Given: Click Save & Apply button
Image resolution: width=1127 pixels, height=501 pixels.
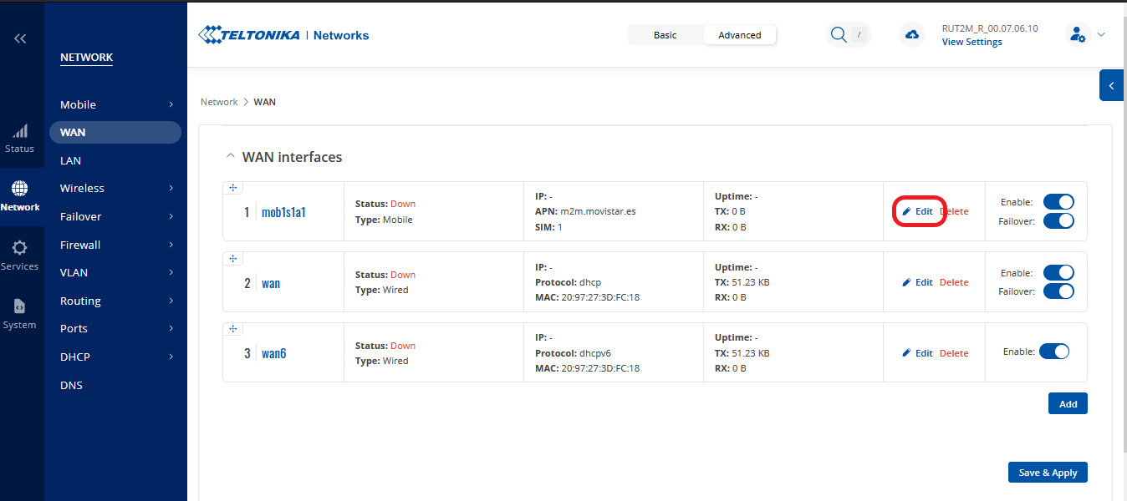Looking at the screenshot, I should [x=1048, y=472].
